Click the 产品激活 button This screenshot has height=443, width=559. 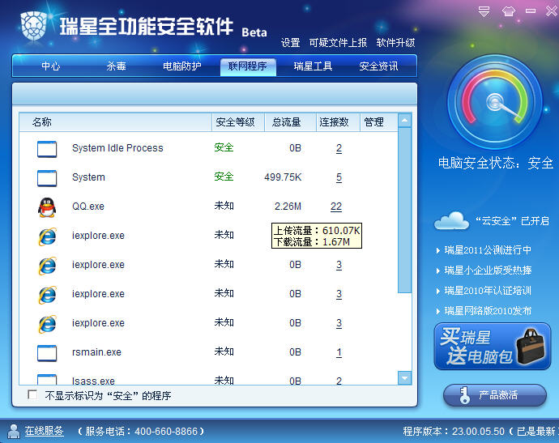click(x=495, y=395)
